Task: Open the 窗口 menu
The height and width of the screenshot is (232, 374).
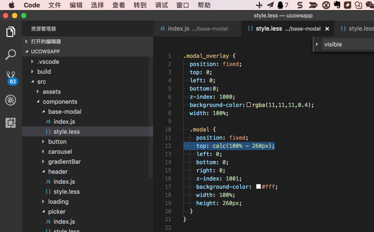Action: (x=183, y=5)
